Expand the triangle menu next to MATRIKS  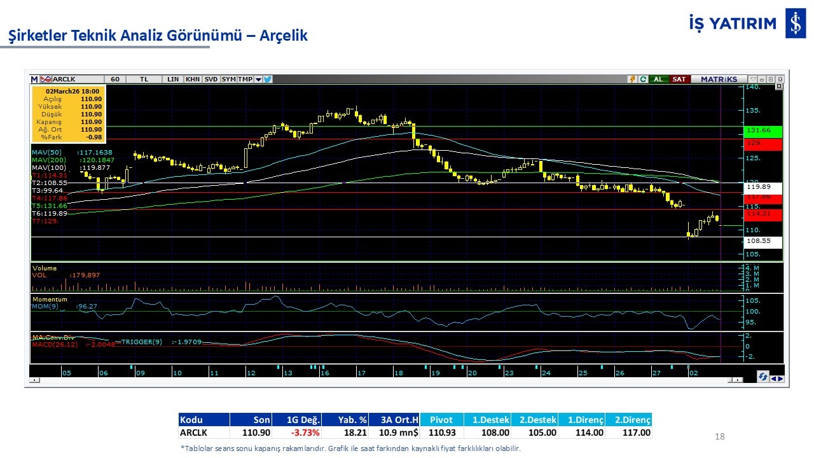pyautogui.click(x=753, y=80)
